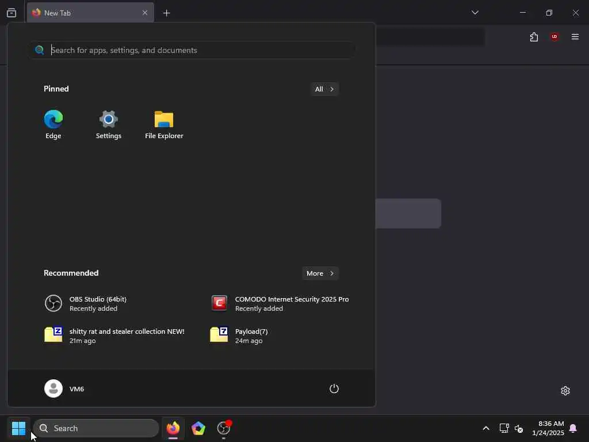The width and height of the screenshot is (589, 442).
Task: Open the Settings pinned app
Action: click(109, 125)
